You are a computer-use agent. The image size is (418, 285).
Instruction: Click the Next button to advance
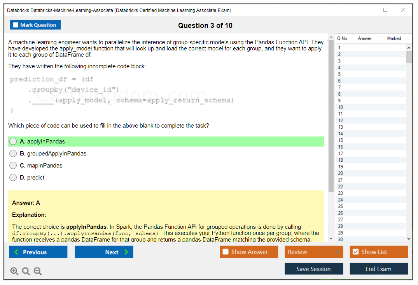pos(104,252)
